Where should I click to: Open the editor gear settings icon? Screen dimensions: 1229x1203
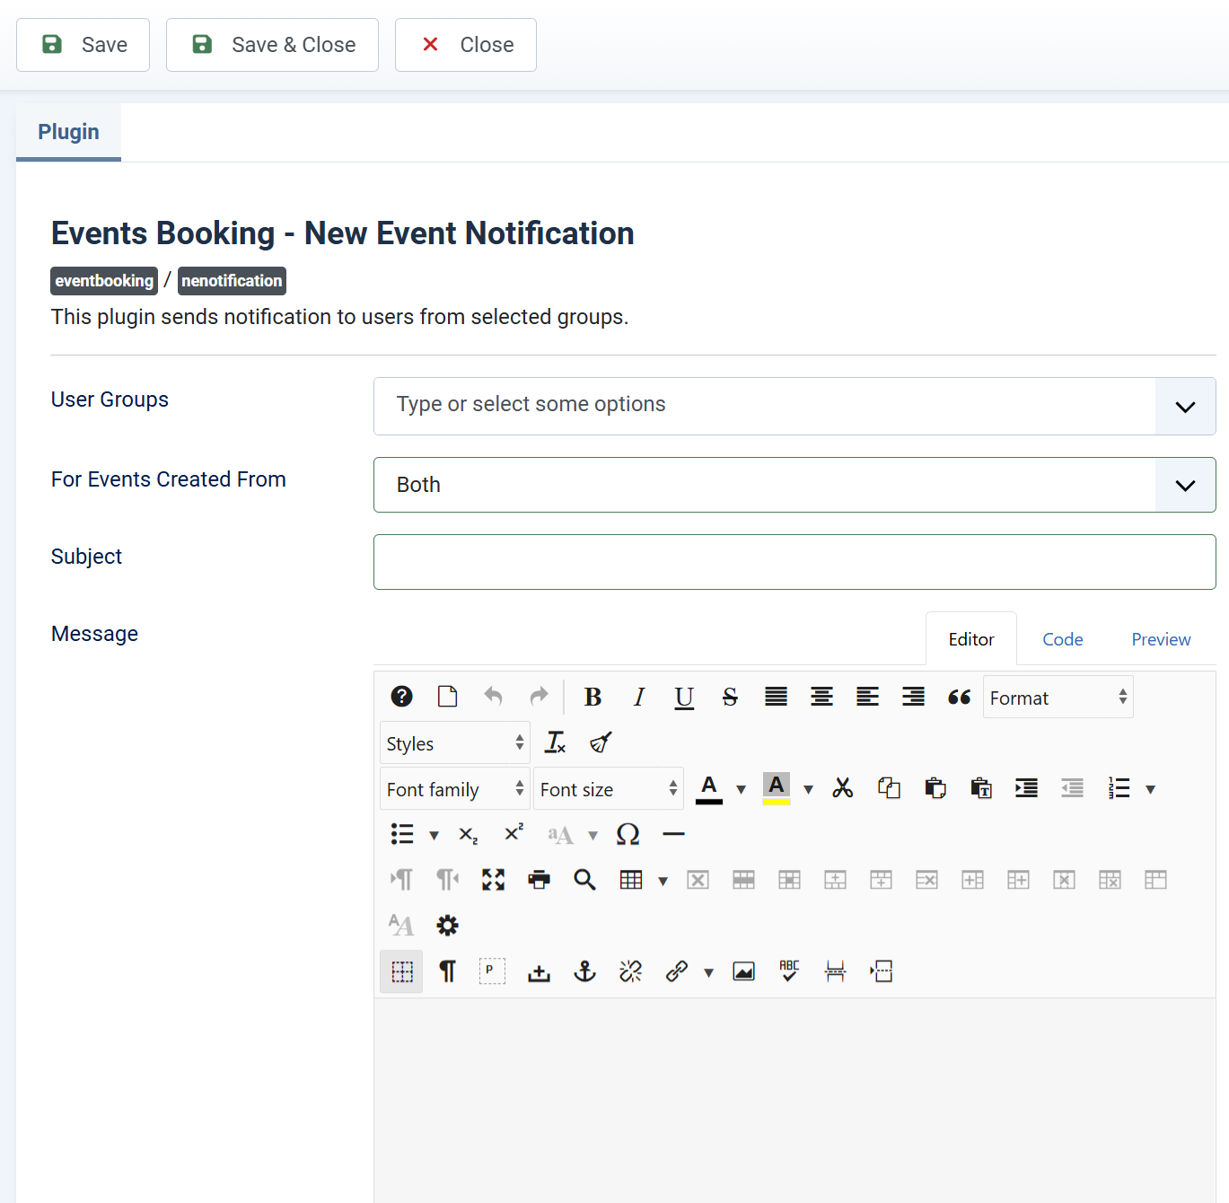click(447, 926)
